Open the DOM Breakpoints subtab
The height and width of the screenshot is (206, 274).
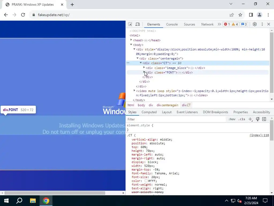(215, 112)
